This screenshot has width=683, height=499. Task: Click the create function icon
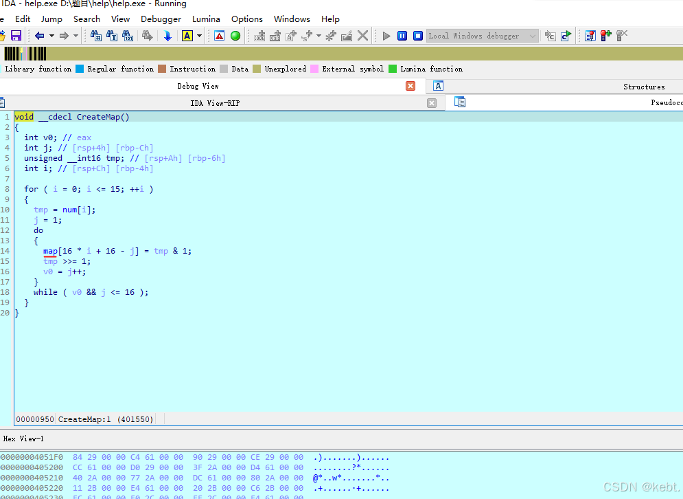pyautogui.click(x=329, y=35)
